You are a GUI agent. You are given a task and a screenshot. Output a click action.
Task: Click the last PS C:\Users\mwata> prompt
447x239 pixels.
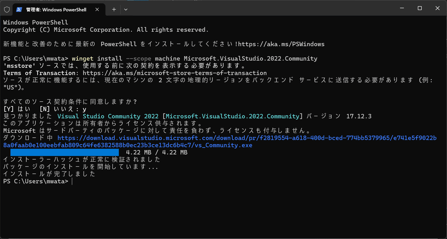coord(36,181)
